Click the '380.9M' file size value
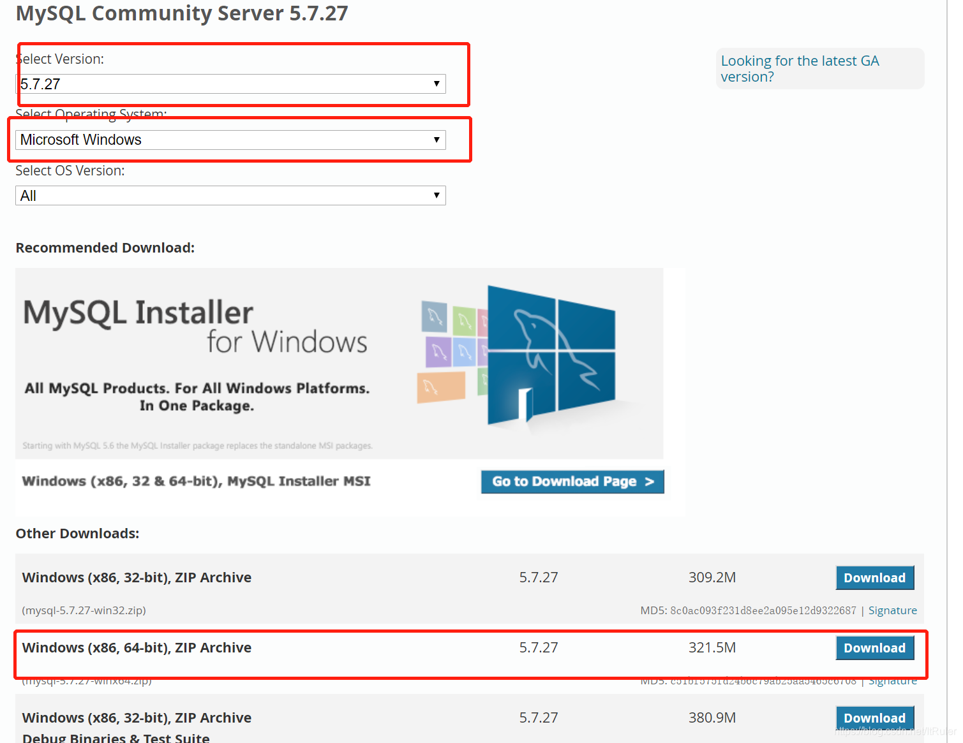 [x=712, y=718]
